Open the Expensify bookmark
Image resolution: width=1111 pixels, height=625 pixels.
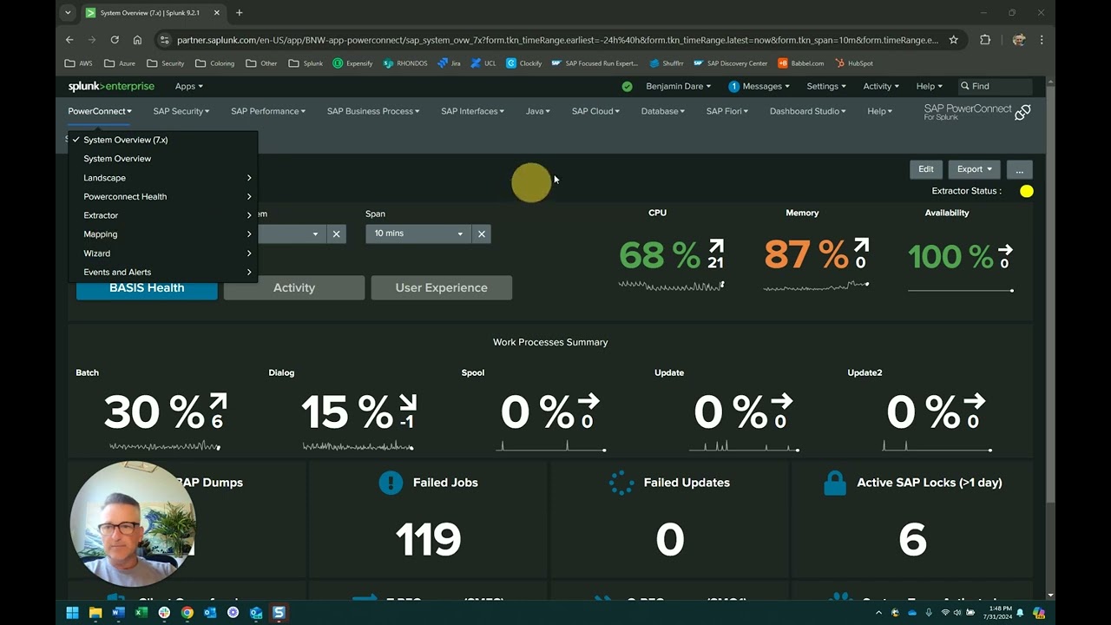(x=352, y=63)
